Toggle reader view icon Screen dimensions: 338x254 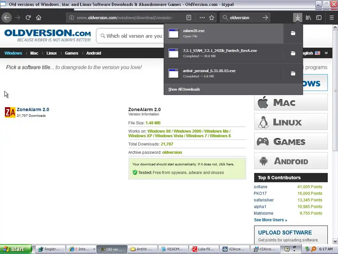pos(188,18)
